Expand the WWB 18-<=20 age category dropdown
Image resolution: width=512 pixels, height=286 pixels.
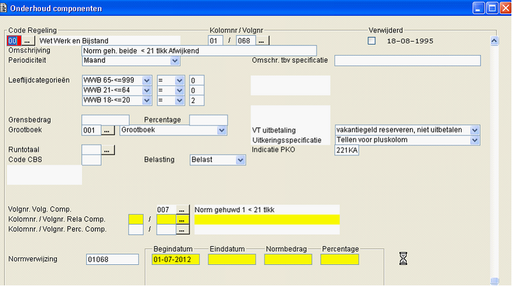[146, 100]
